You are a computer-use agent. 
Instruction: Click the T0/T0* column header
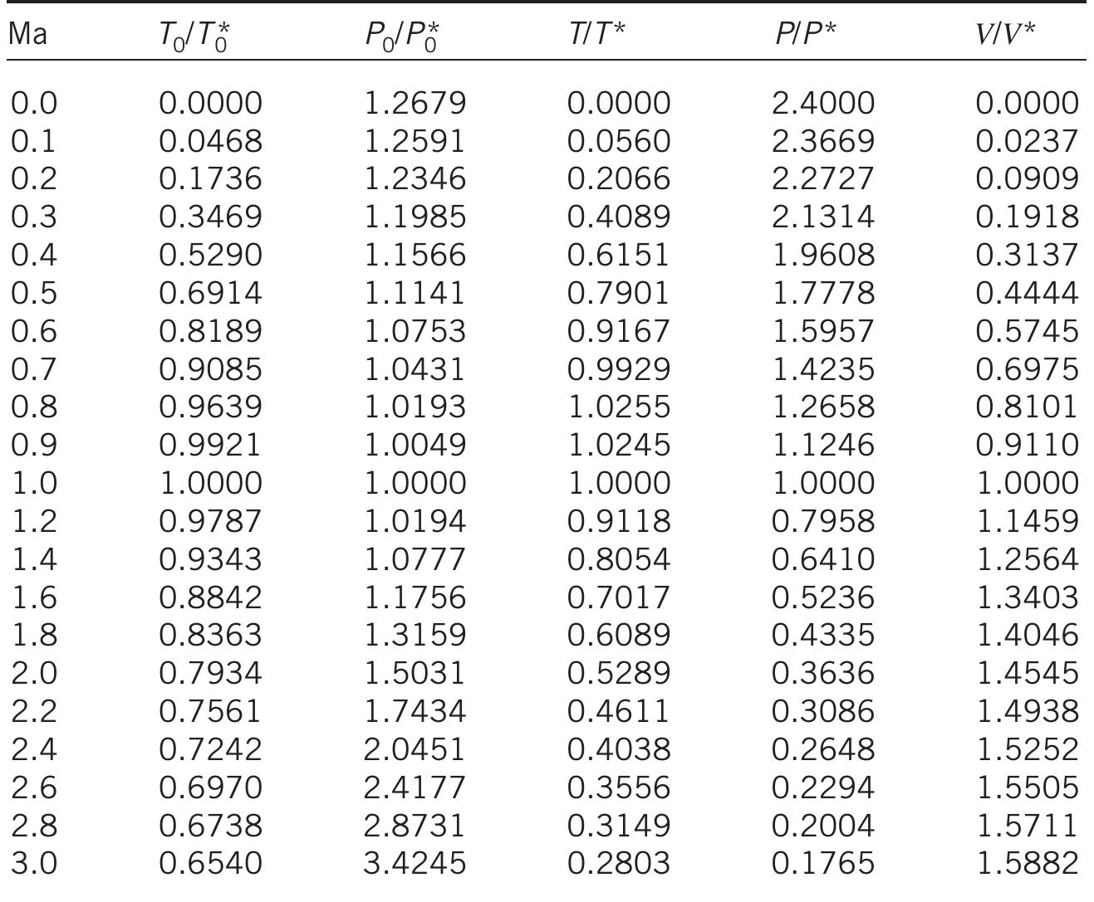click(194, 36)
